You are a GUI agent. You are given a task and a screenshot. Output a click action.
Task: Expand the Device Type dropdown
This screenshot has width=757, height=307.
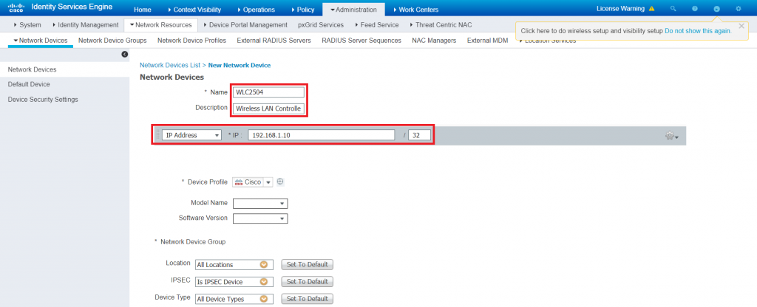(234, 299)
